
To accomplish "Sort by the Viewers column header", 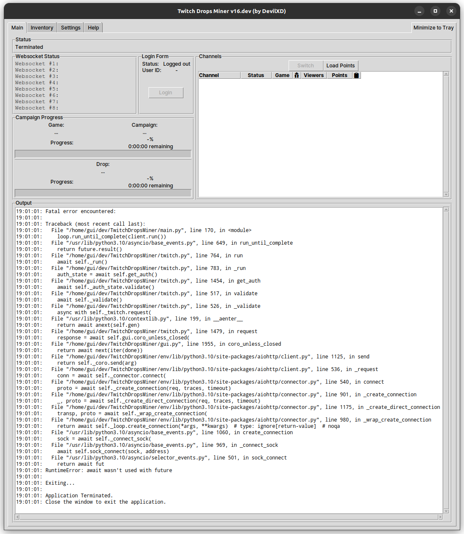I will [x=314, y=75].
